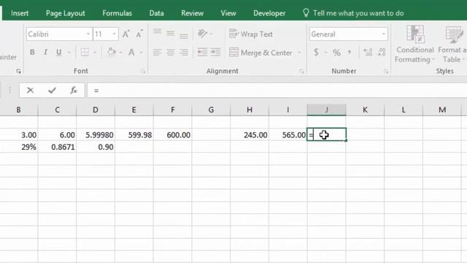The image size is (467, 263).
Task: Open the Insert tab
Action: [x=20, y=13]
